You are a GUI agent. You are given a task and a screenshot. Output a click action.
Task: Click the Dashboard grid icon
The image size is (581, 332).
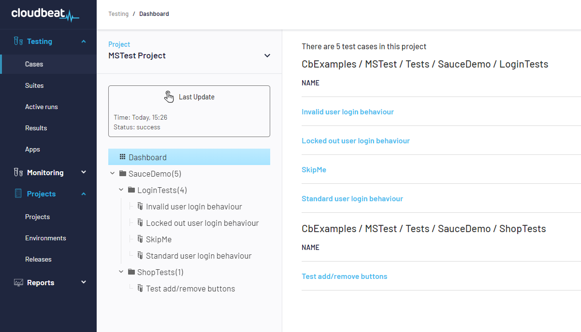point(122,157)
